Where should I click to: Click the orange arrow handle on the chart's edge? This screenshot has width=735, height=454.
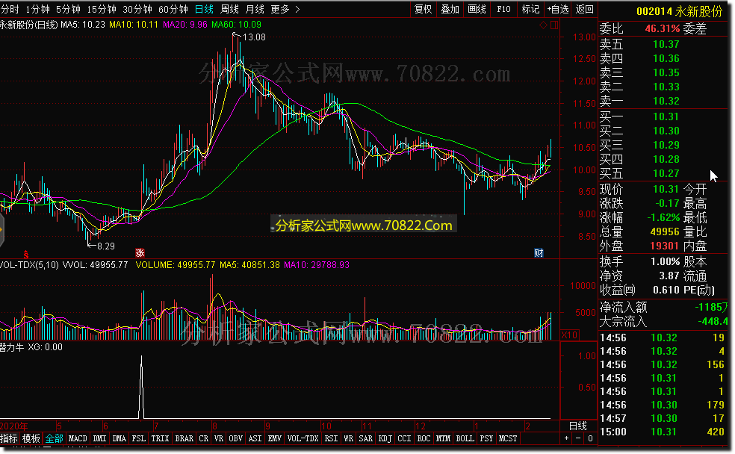(x=1, y=229)
